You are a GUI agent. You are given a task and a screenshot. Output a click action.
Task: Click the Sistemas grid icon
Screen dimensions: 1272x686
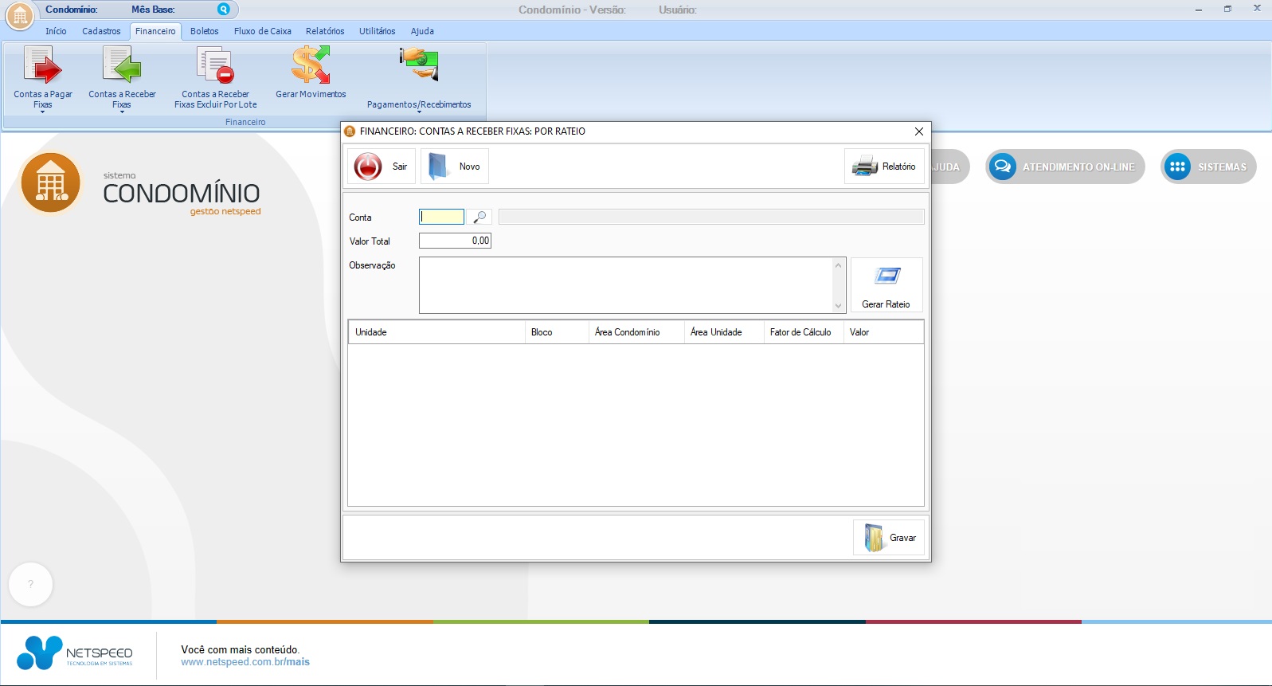pos(1177,167)
